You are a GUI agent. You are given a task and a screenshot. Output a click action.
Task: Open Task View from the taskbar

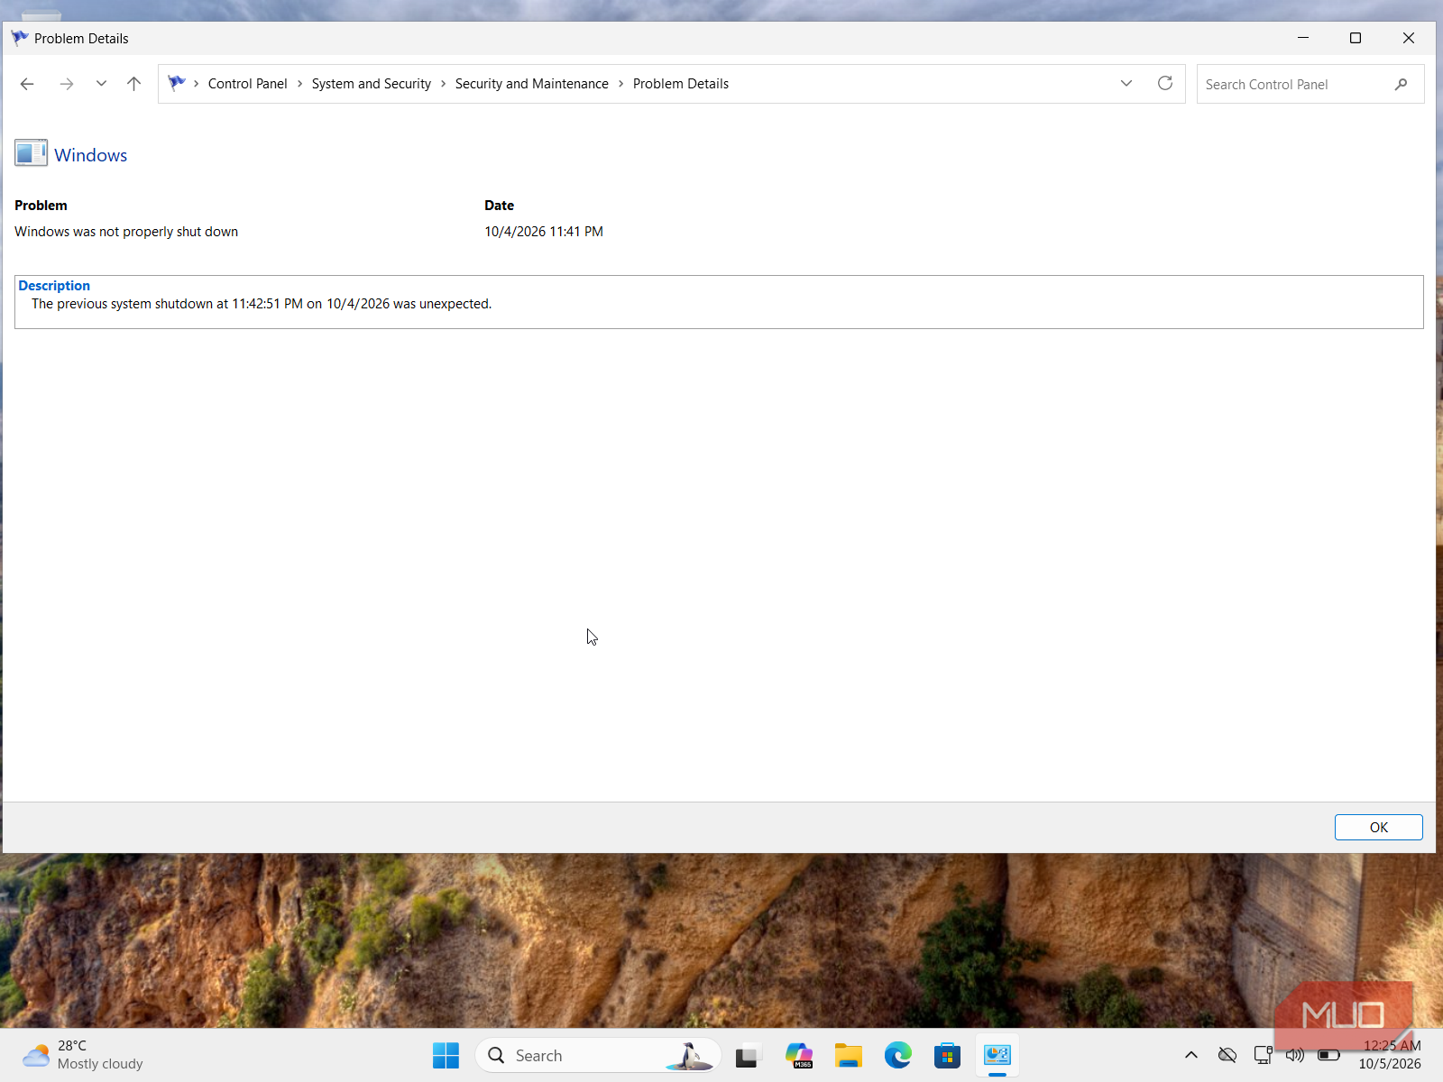[x=747, y=1055]
